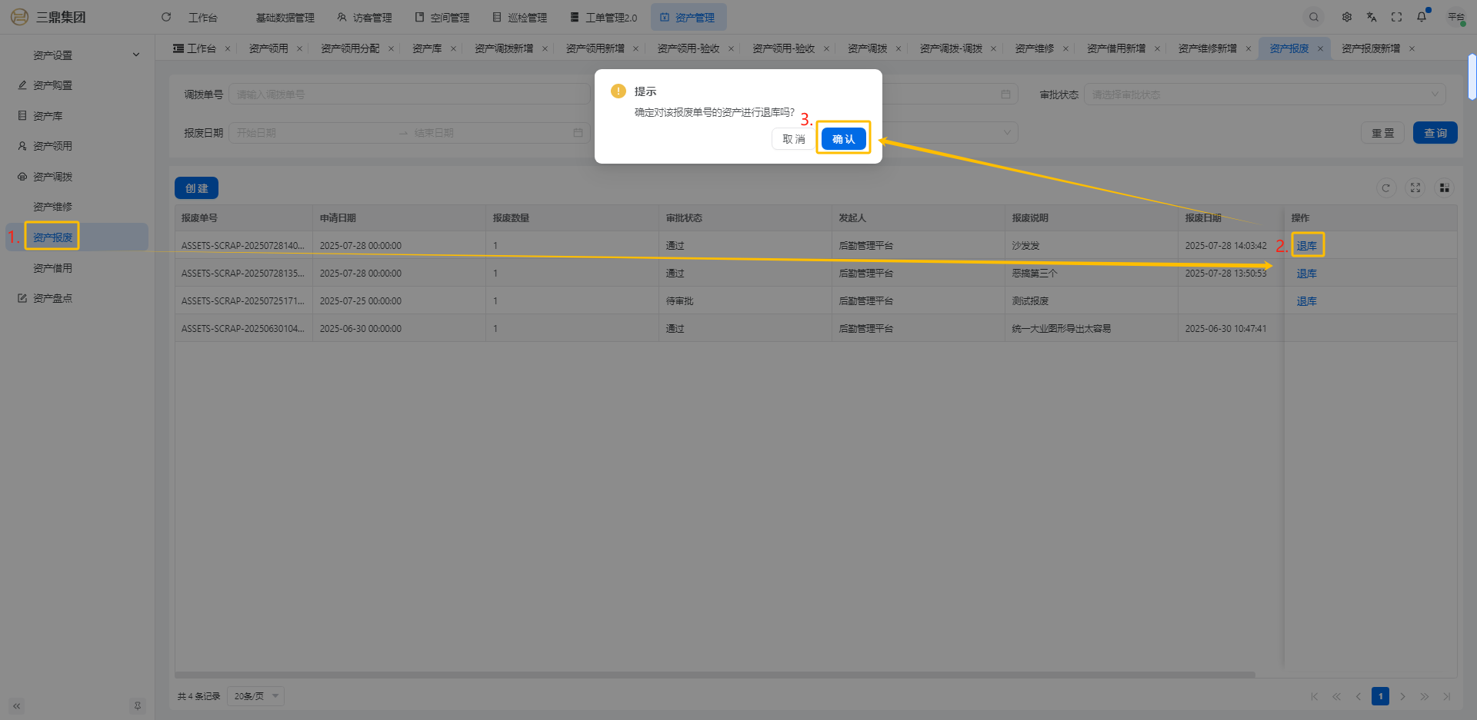Collapse the sidebar with double-arrow icon
The image size is (1477, 720).
click(x=16, y=706)
